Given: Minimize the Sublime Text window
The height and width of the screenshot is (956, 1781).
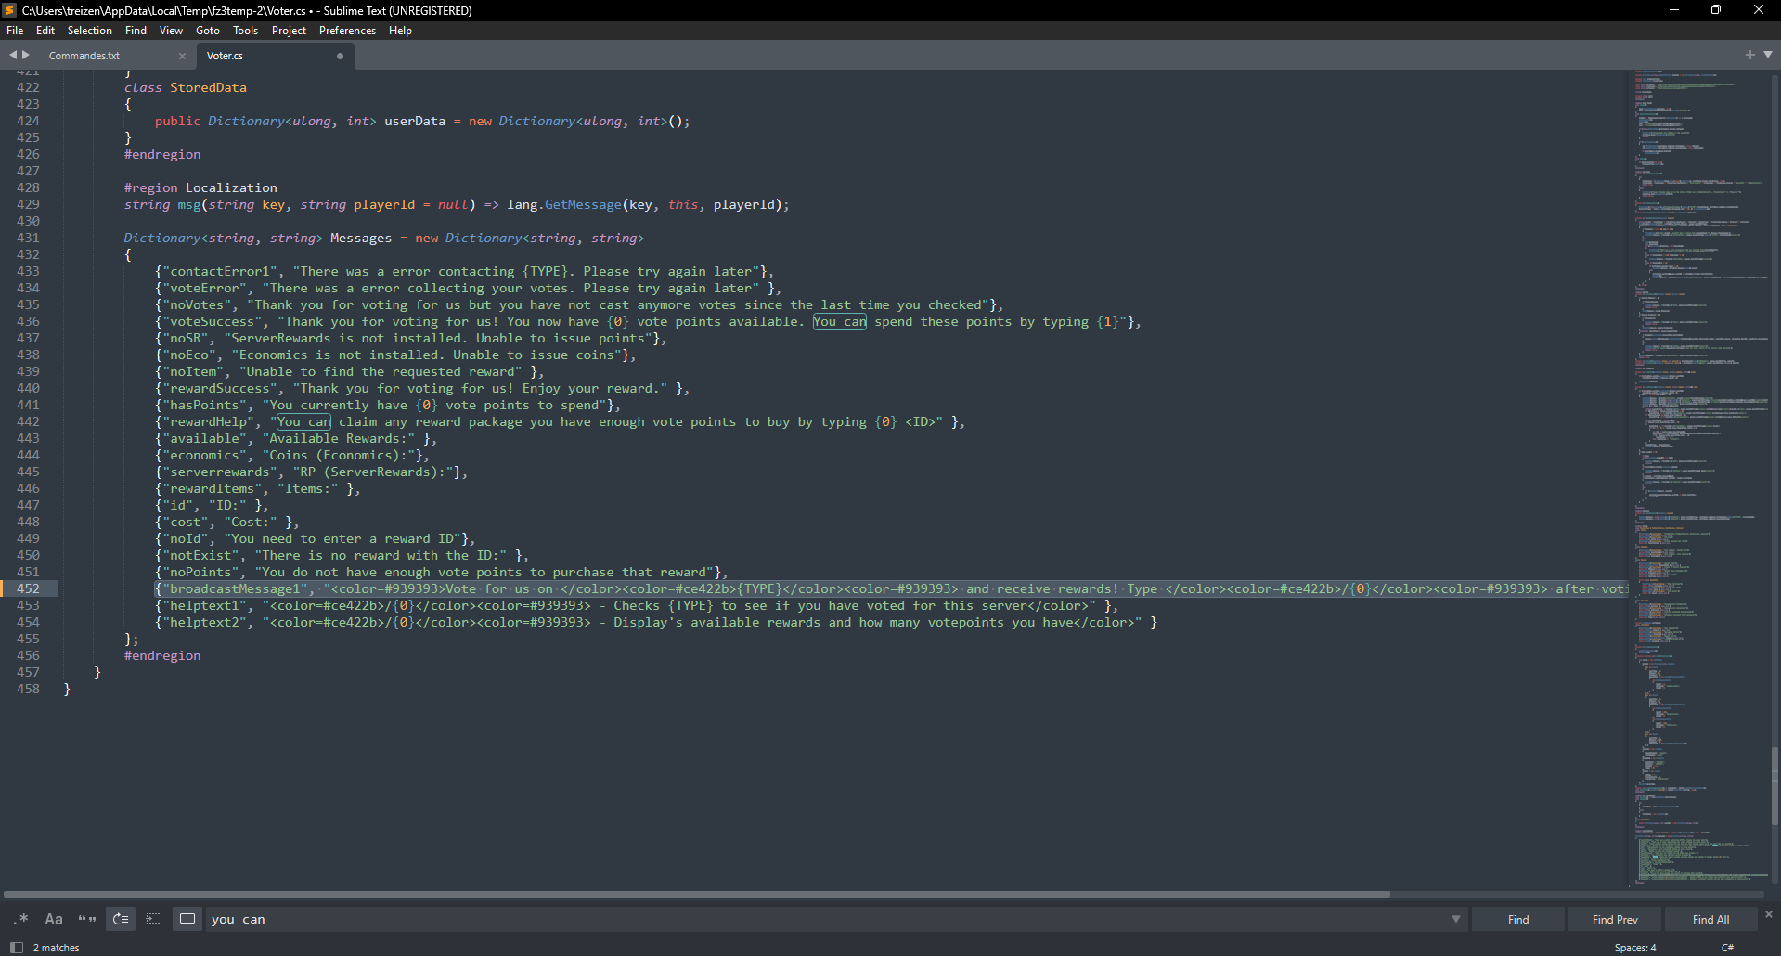Looking at the screenshot, I should pyautogui.click(x=1674, y=10).
